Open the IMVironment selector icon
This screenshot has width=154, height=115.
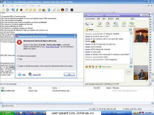point(100,67)
